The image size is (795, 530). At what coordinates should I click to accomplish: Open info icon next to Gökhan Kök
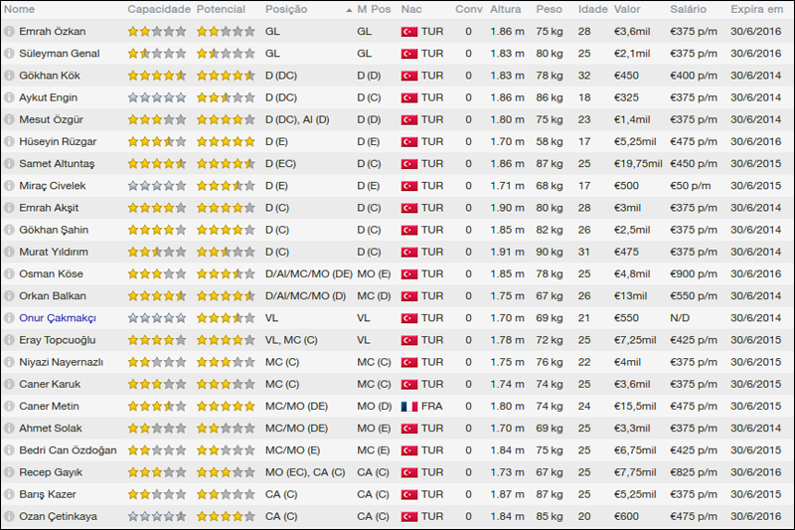[x=9, y=76]
